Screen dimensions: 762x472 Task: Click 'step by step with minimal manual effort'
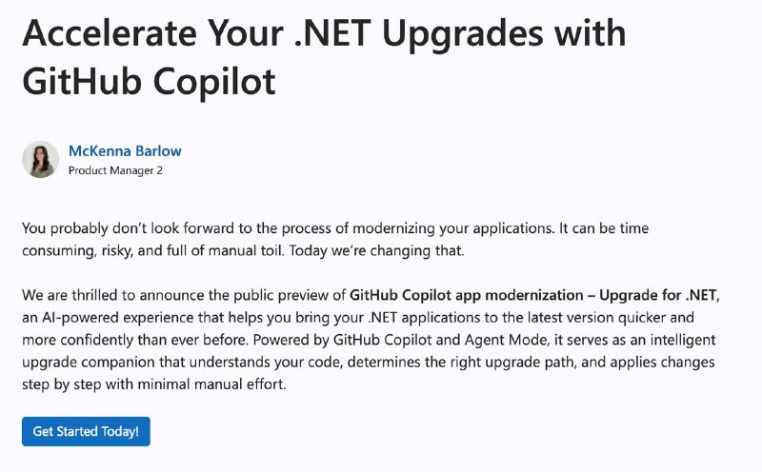[154, 384]
